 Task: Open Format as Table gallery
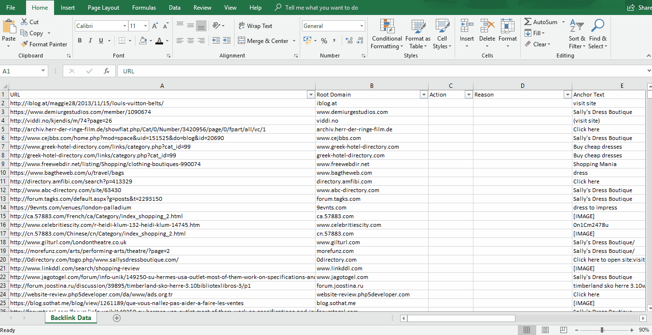tap(417, 34)
